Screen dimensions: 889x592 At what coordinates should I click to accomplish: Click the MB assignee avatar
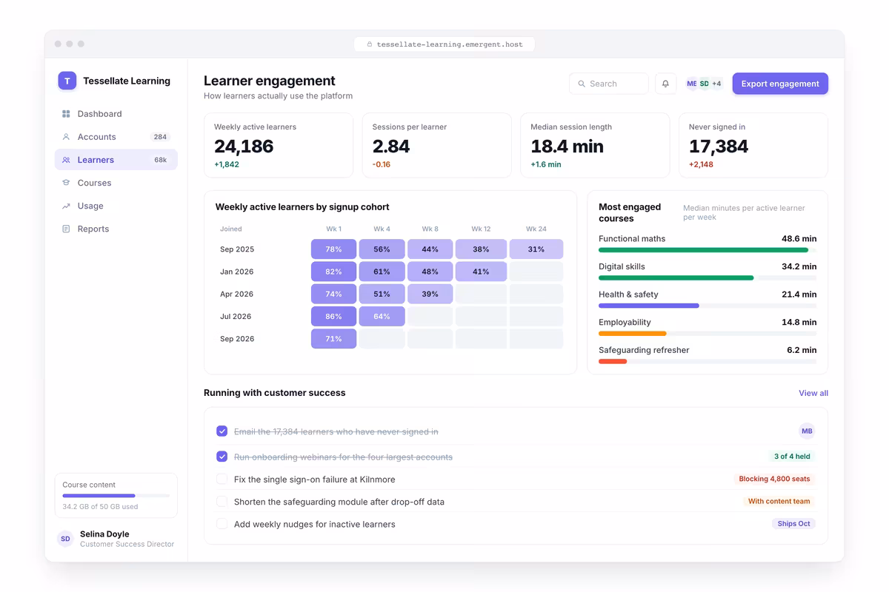coord(807,431)
